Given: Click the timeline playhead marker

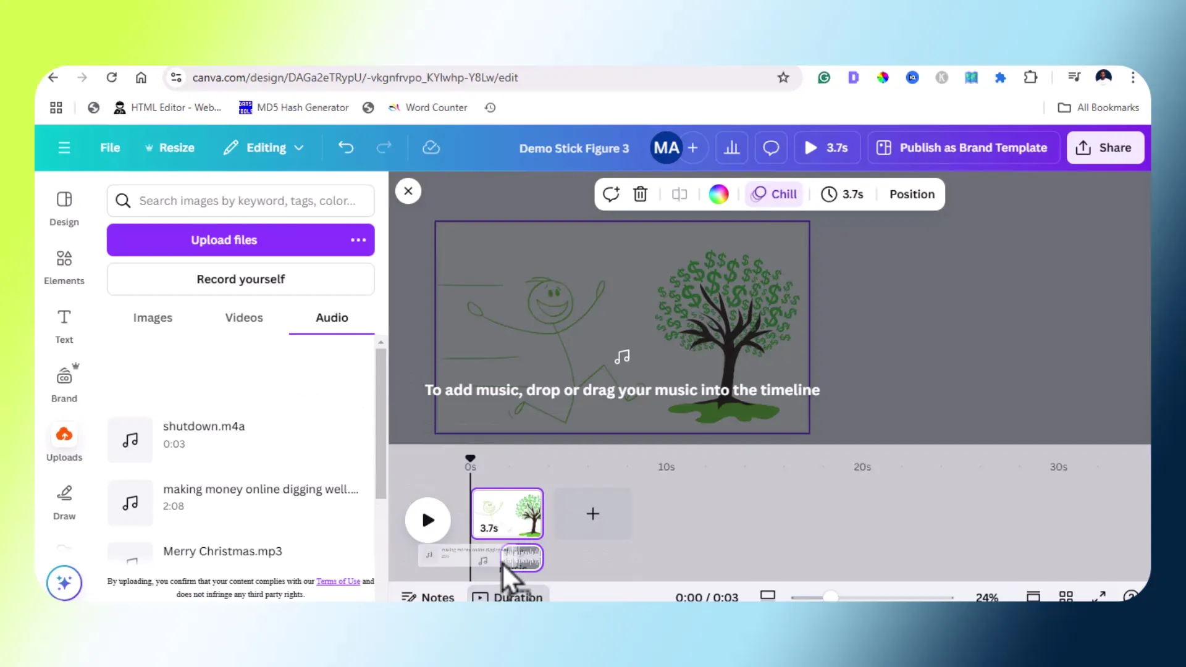Looking at the screenshot, I should pos(470,458).
